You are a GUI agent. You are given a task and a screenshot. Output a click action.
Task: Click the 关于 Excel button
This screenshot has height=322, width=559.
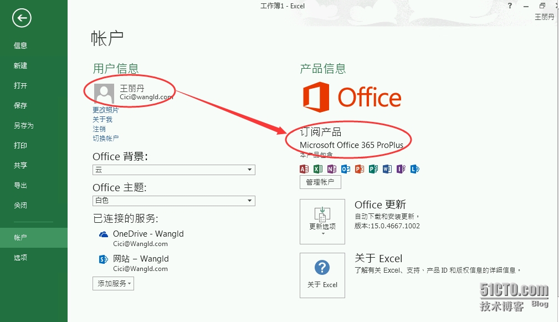coord(322,275)
